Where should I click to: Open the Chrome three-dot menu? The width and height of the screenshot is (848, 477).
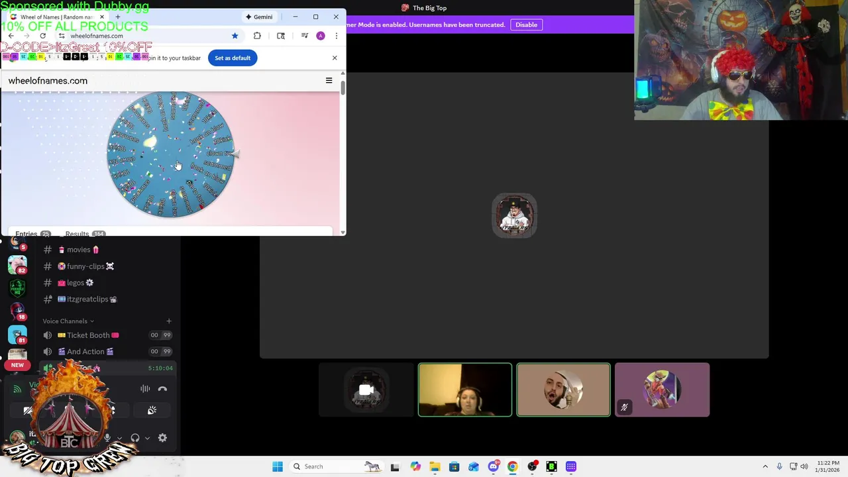[x=337, y=36]
